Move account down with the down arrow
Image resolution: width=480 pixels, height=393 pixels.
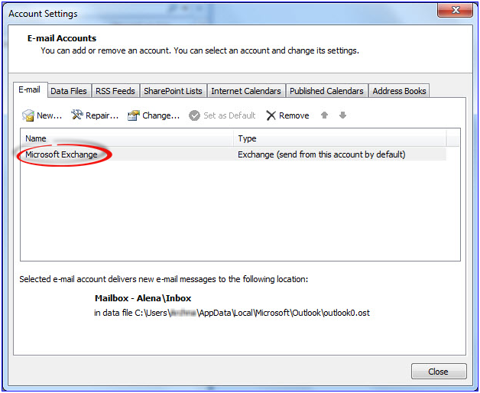(342, 115)
